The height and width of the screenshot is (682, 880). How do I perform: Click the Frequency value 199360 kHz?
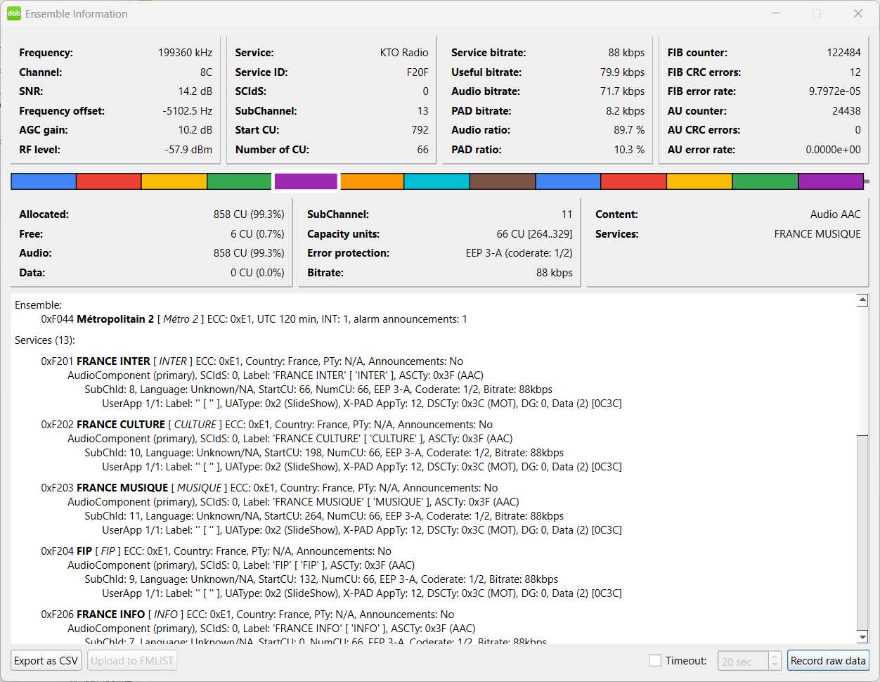tap(185, 53)
